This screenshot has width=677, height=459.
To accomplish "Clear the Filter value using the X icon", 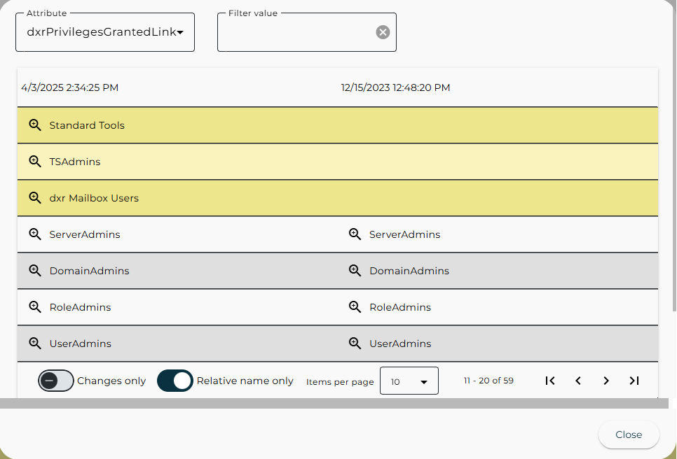I will [383, 31].
